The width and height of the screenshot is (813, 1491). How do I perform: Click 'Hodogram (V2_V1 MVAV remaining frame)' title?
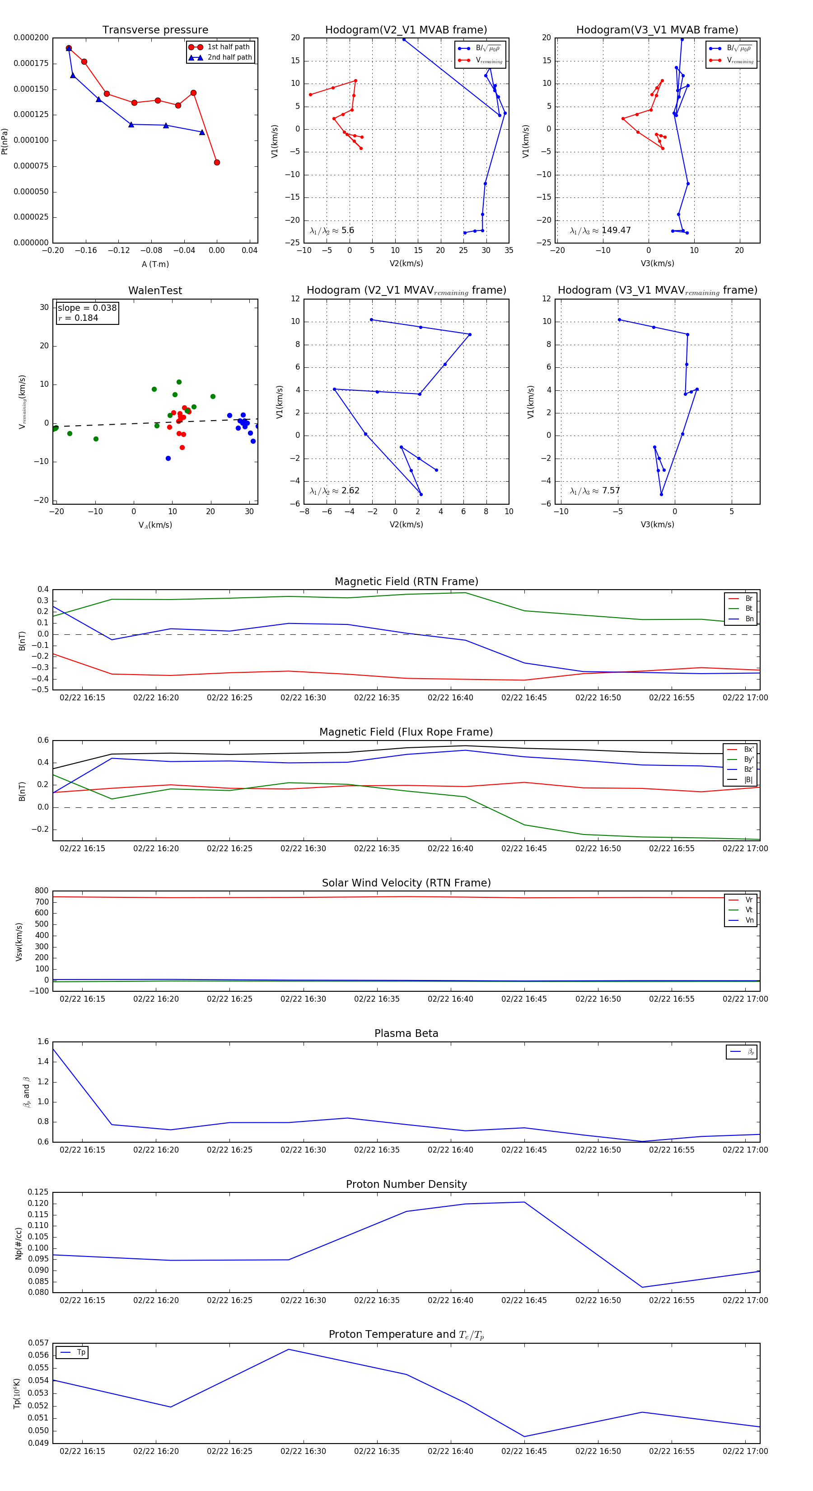click(x=406, y=291)
